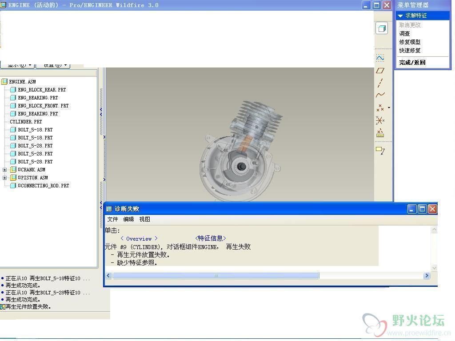Select the sketch tool icon in the right toolbar

tap(380, 58)
